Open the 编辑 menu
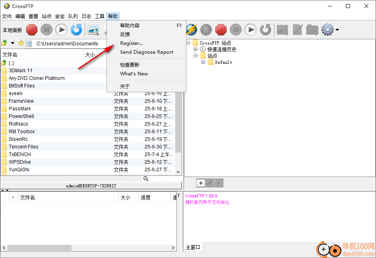 point(20,16)
